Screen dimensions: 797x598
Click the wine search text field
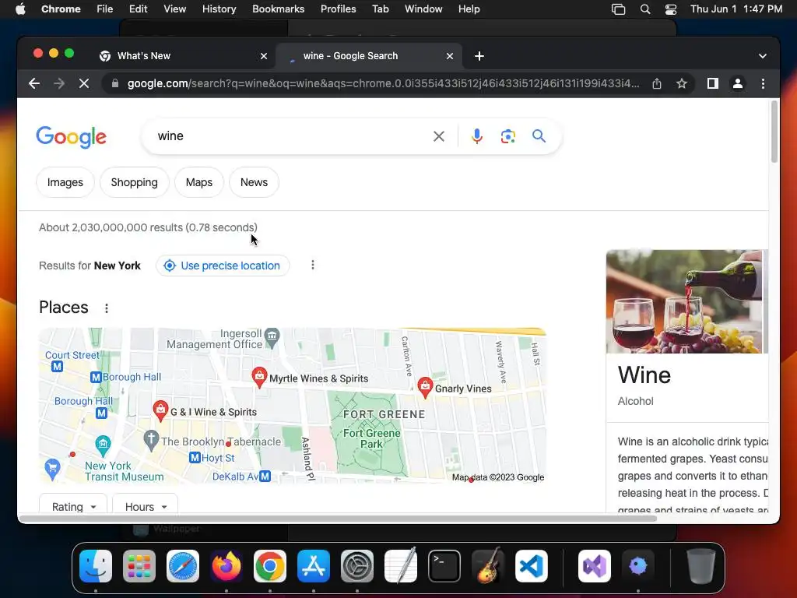[x=290, y=136]
